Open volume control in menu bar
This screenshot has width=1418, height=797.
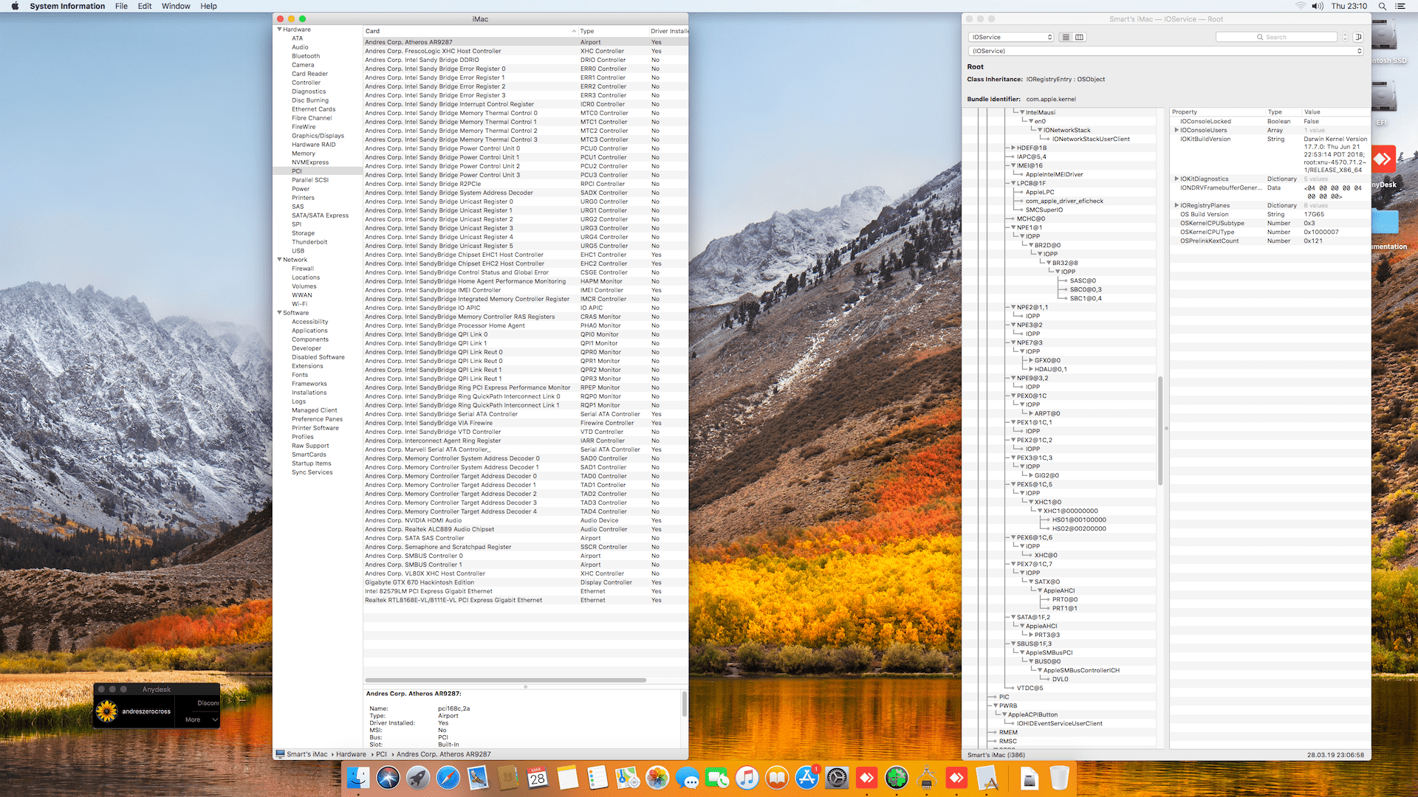point(1318,6)
